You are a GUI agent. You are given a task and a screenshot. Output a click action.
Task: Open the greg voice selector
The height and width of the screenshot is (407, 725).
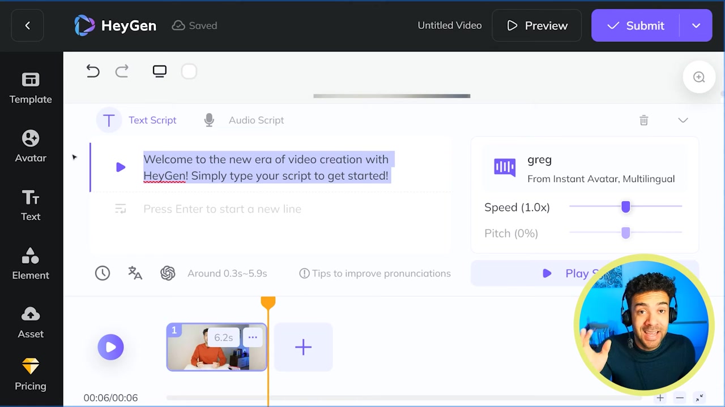(x=585, y=168)
